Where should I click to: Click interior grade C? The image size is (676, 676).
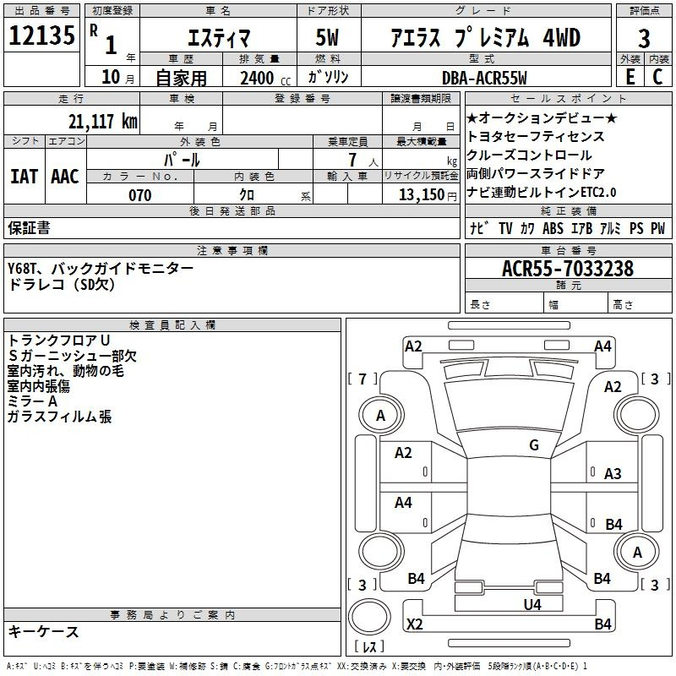point(657,77)
